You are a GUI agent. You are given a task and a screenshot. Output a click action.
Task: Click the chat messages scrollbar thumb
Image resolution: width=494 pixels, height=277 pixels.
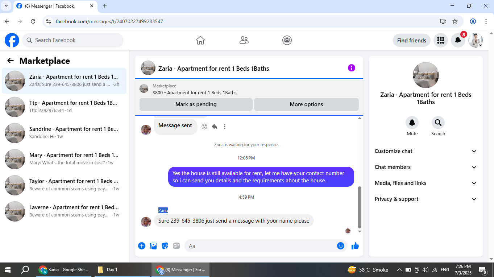click(360, 207)
